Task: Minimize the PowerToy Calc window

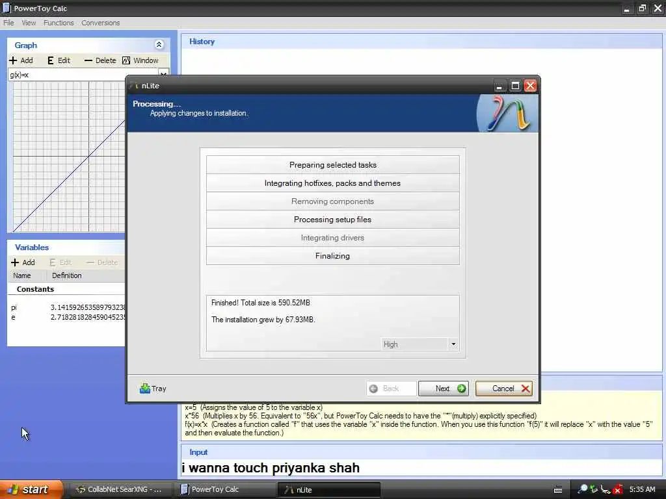Action: point(626,8)
